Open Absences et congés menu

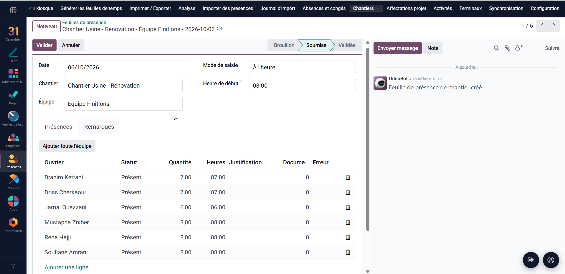click(324, 8)
